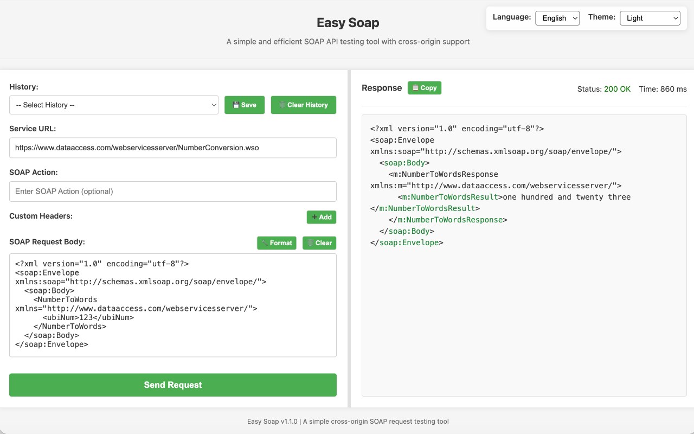
Task: Click the 200 OK status text
Action: (x=617, y=89)
